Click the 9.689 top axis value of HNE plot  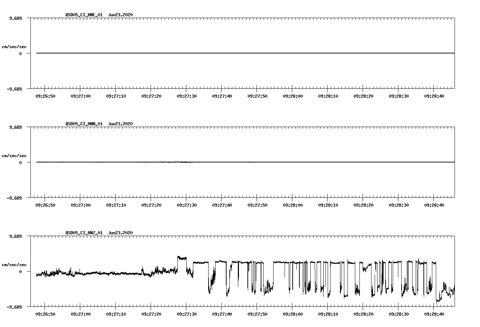pyautogui.click(x=15, y=18)
